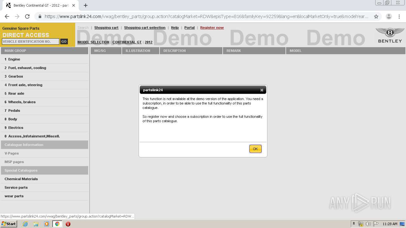The width and height of the screenshot is (406, 228).
Task: Click OK in the partslink24 dialog
Action: [255, 149]
